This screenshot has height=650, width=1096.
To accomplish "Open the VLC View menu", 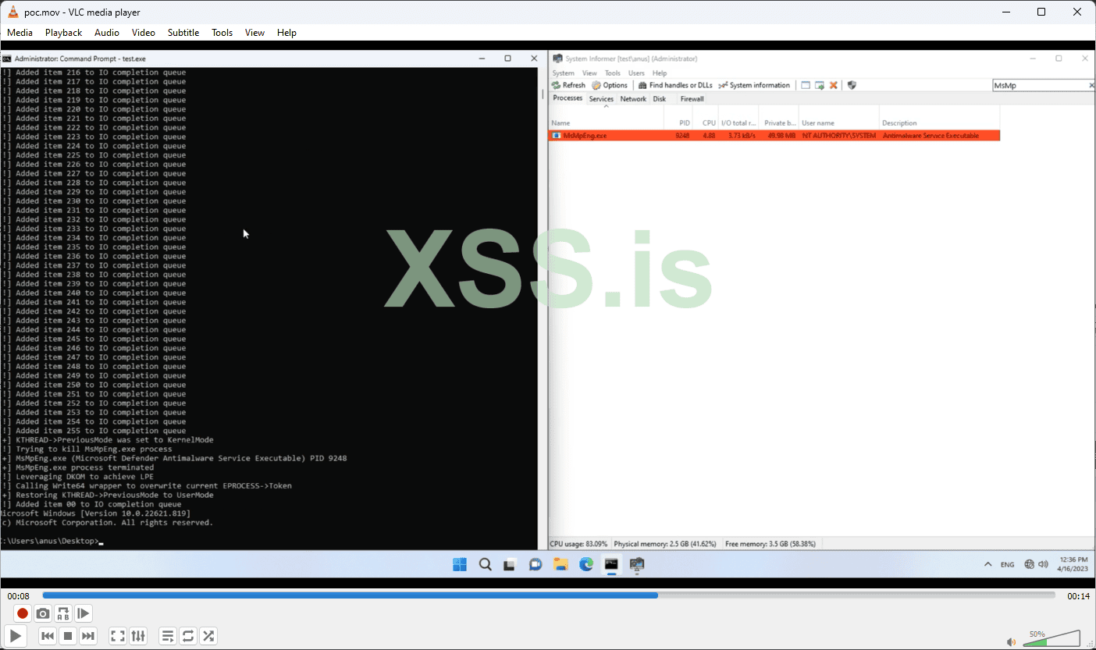I will (x=254, y=33).
